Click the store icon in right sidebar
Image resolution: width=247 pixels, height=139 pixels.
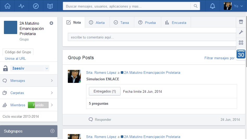coord(241,22)
